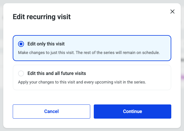Screen dimensions: 184x131
Task: Click the 'Edit recurring visit' dialog heading
Action: (x=42, y=17)
